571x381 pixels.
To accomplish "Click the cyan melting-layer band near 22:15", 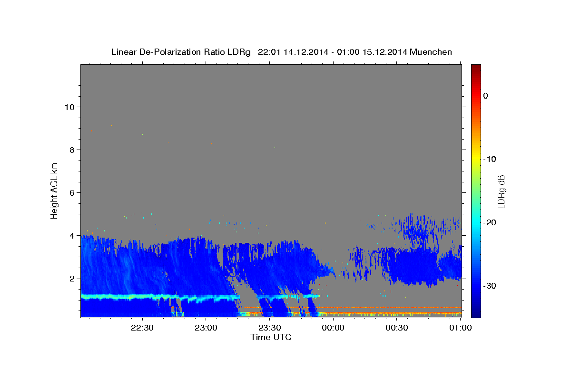I will (110, 297).
